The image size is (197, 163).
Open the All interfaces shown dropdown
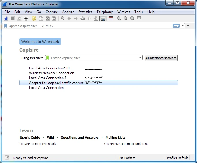pos(161,58)
